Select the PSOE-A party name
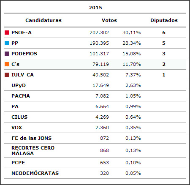The image size is (190, 185). (22, 33)
